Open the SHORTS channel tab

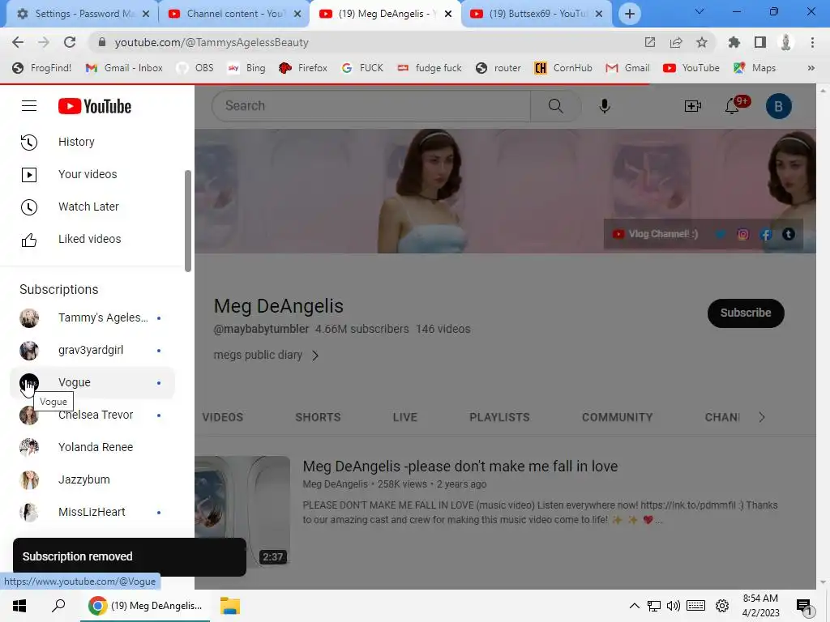[318, 417]
